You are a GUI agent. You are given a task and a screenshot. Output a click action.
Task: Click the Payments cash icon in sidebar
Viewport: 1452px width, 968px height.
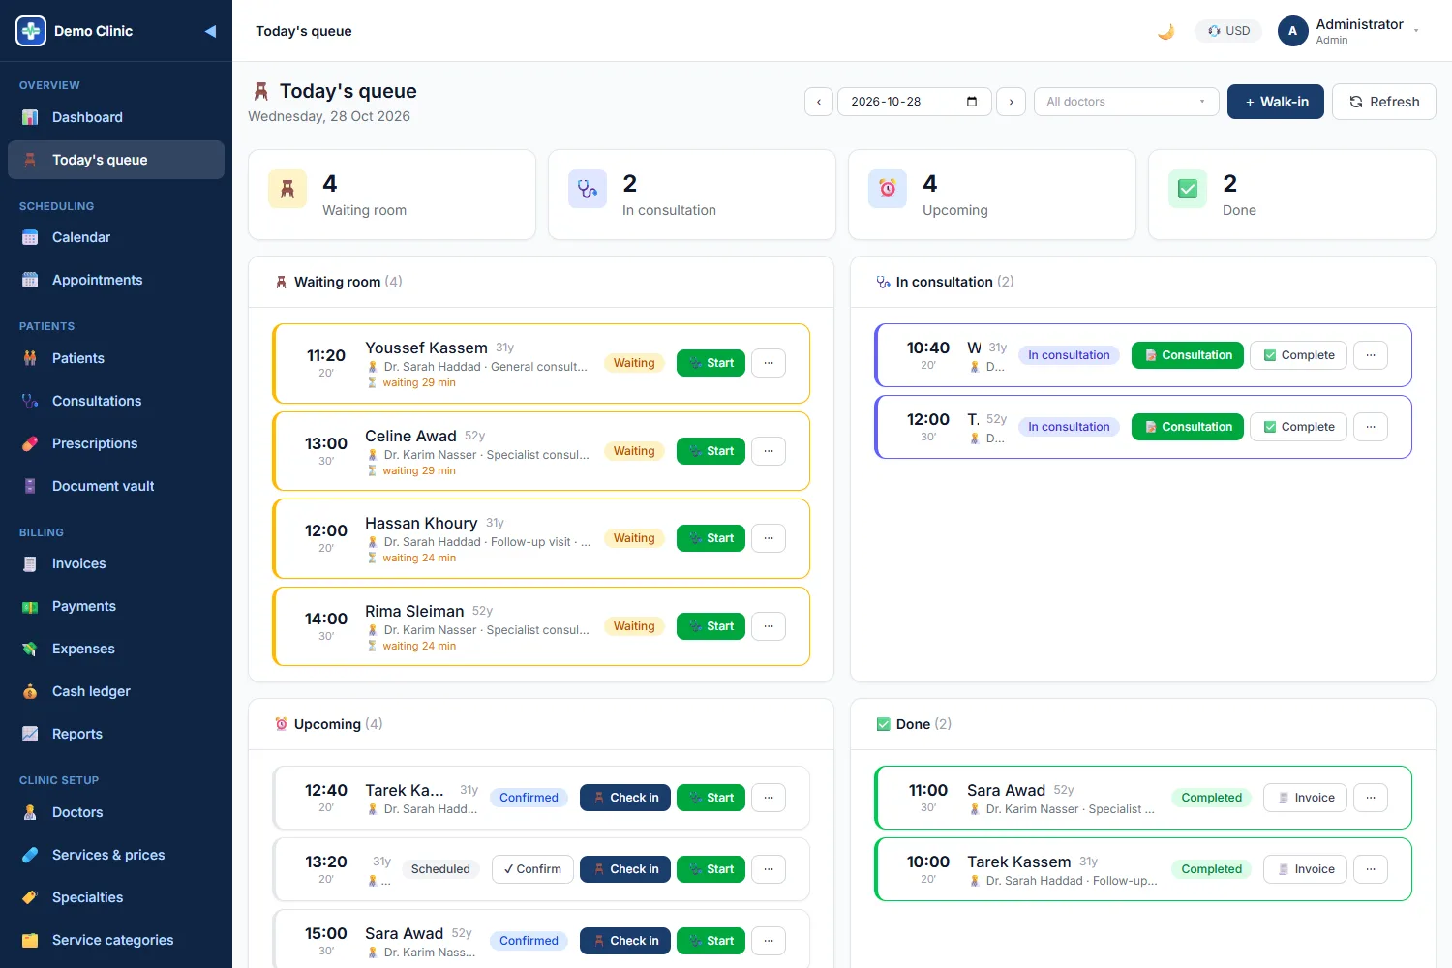tap(30, 606)
